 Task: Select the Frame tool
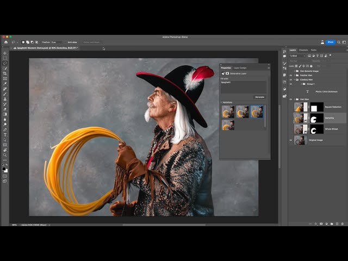click(5, 79)
